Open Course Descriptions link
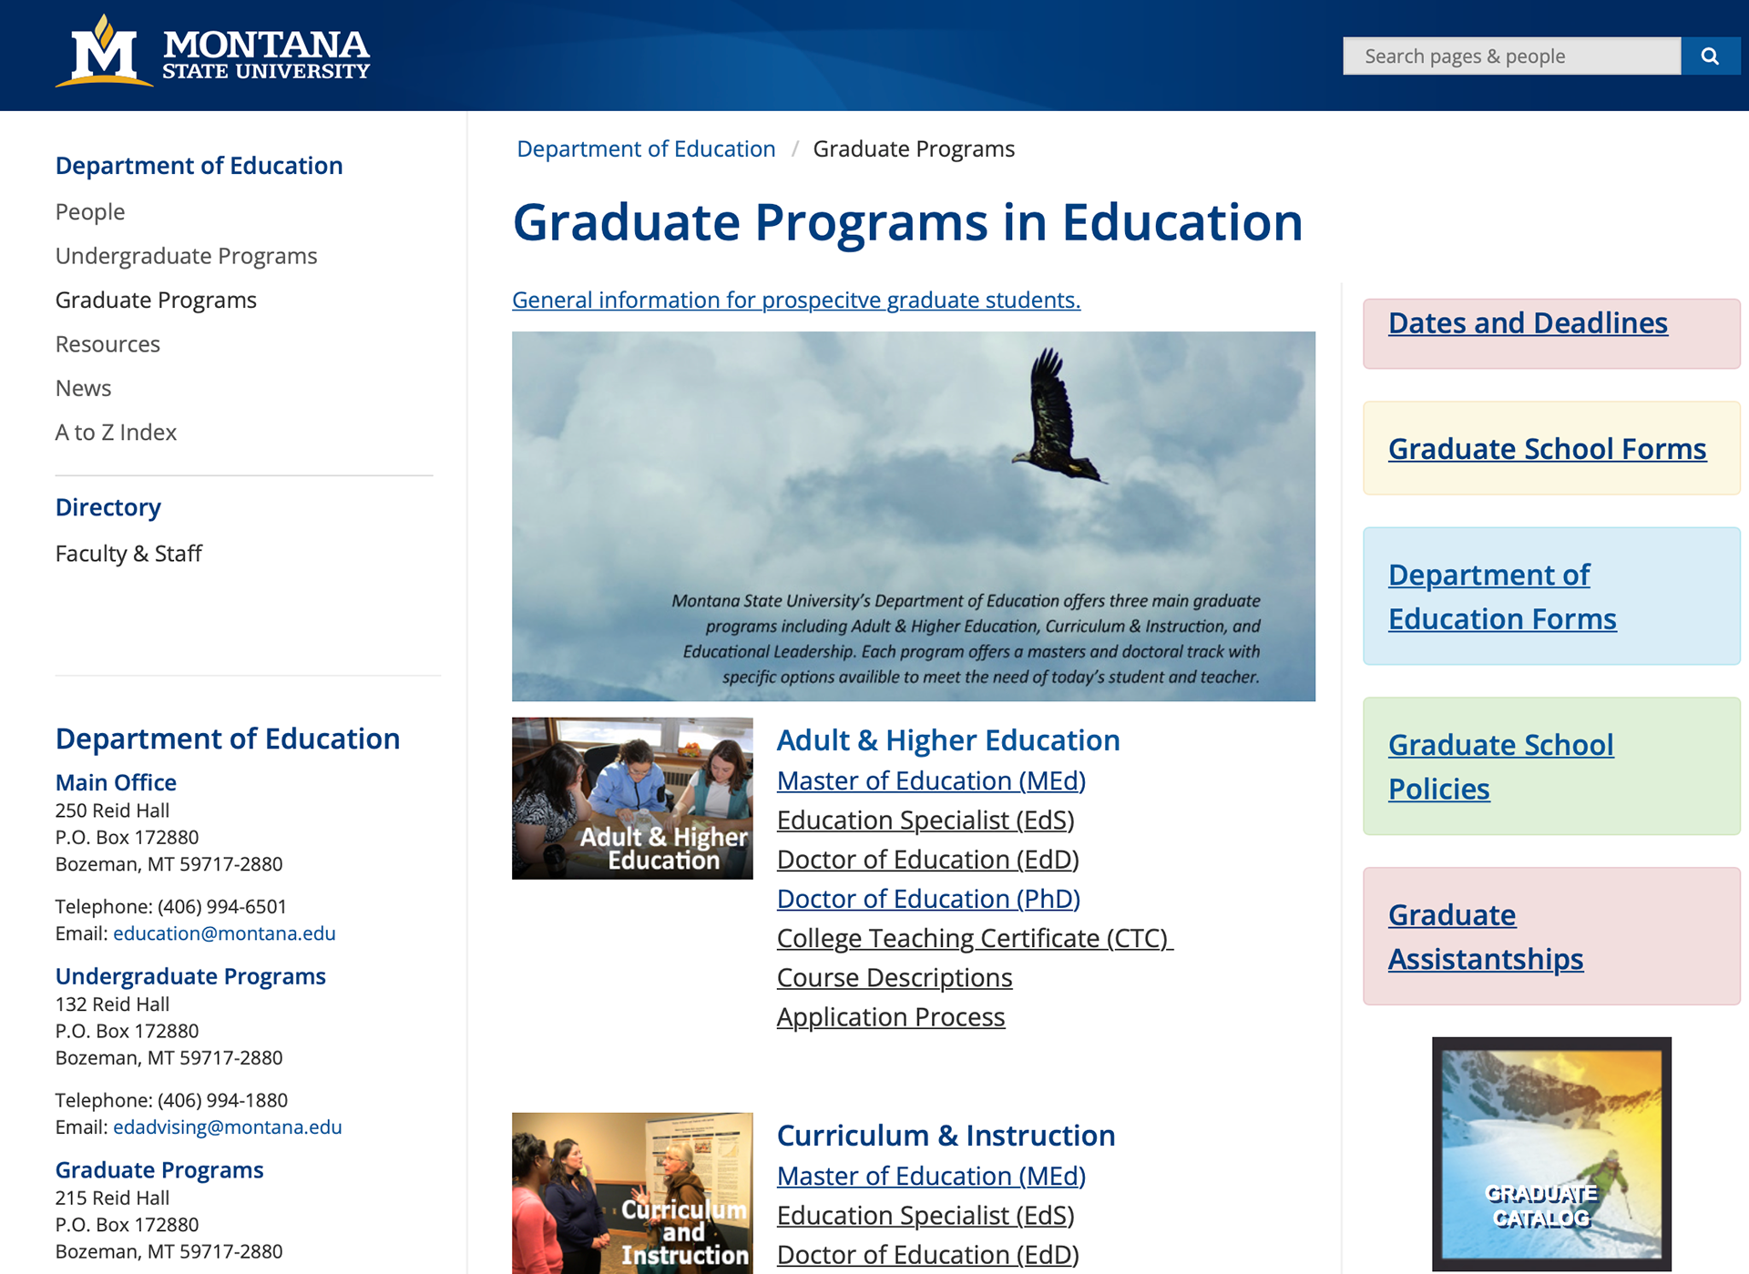The width and height of the screenshot is (1749, 1274). click(x=895, y=978)
